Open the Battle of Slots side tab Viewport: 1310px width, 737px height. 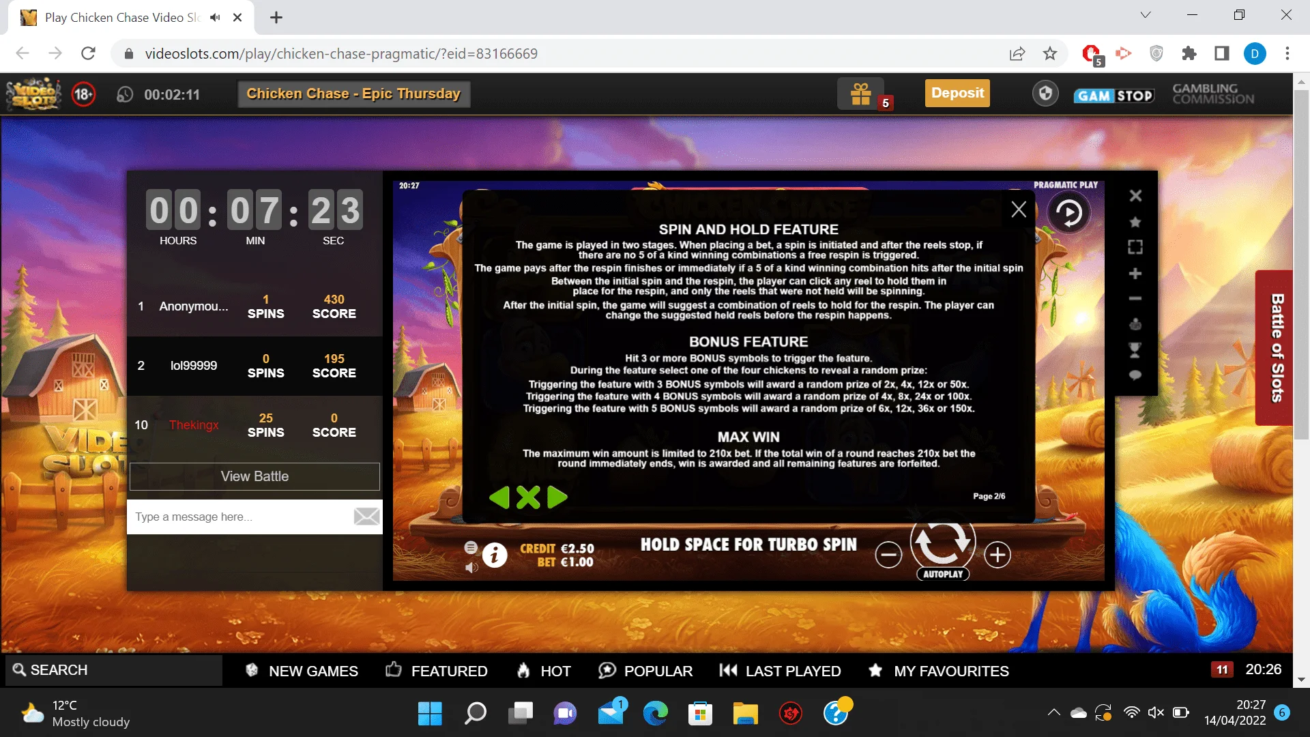tap(1275, 348)
